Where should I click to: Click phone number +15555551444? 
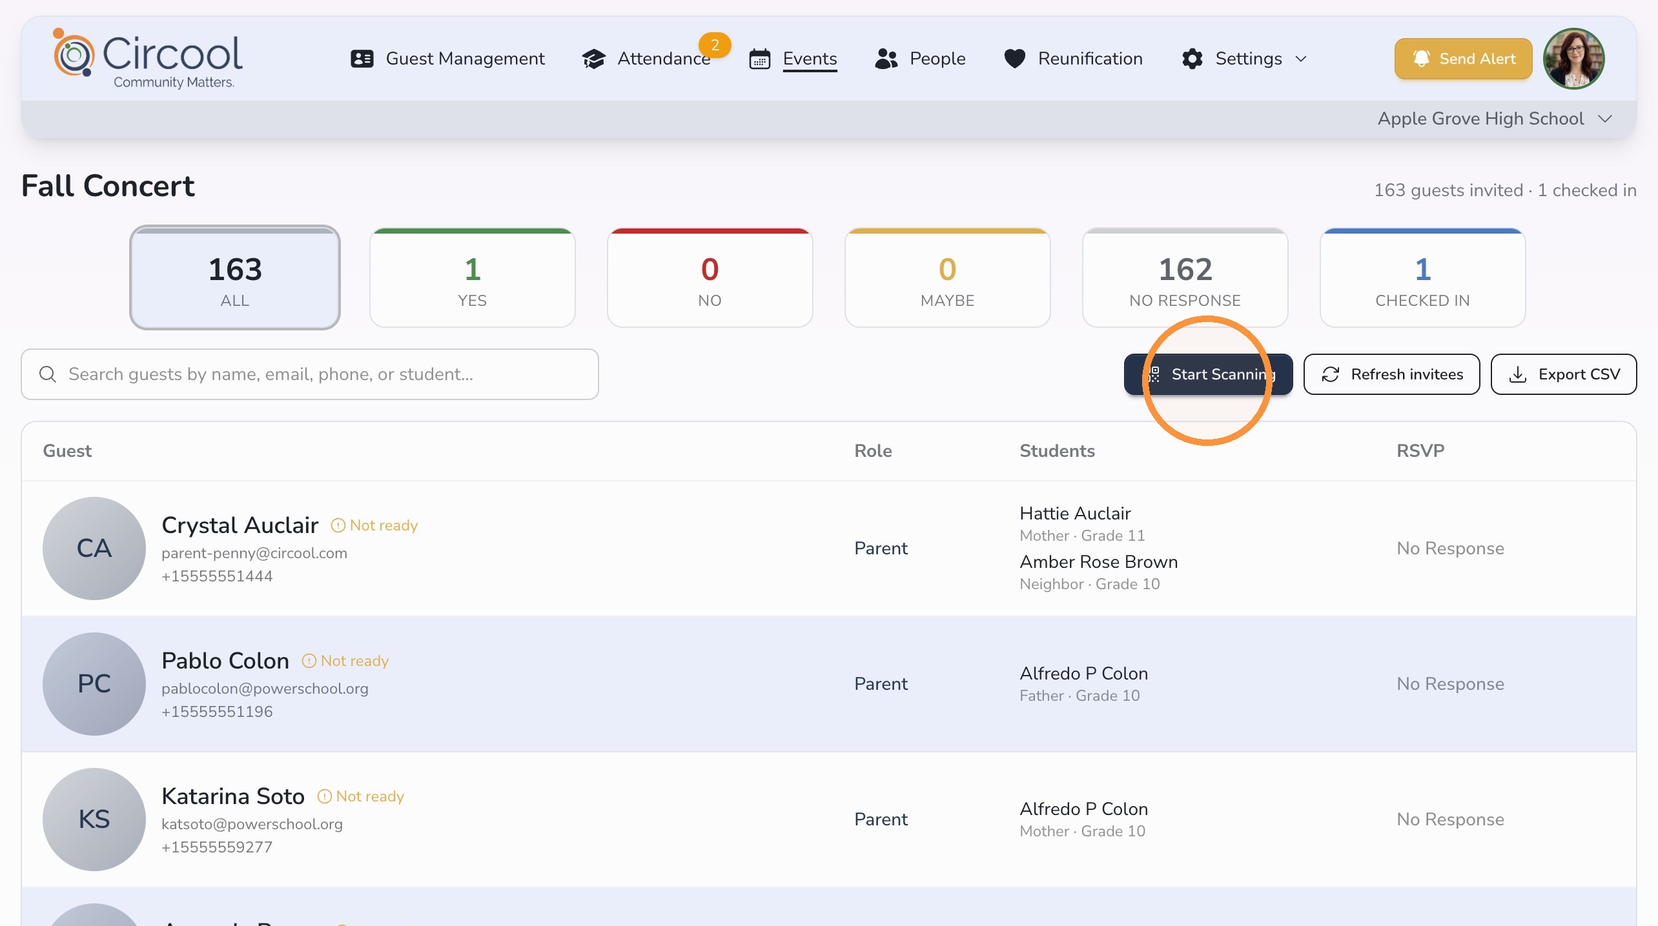217,576
